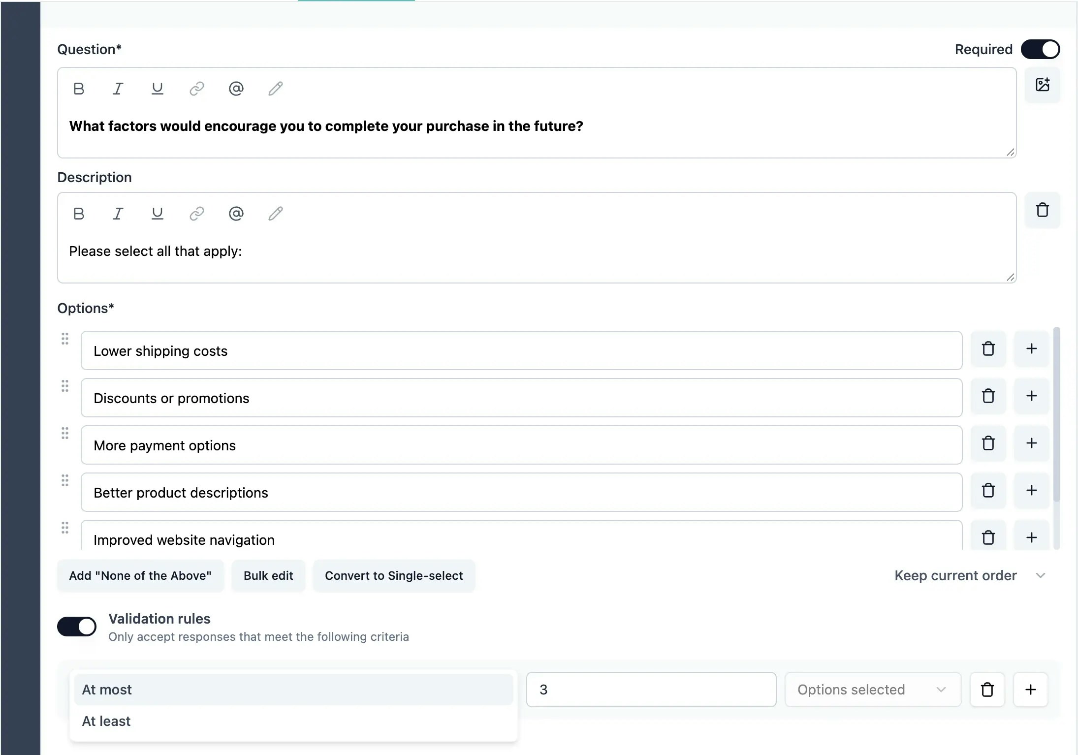The height and width of the screenshot is (755, 1078).
Task: Select the pencil edit icon in the Description toolbar
Action: pos(275,214)
